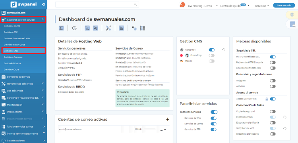This screenshot has width=298, height=143.
Task: Click the pointing hand list toolbar icon
Action: (134, 28)
